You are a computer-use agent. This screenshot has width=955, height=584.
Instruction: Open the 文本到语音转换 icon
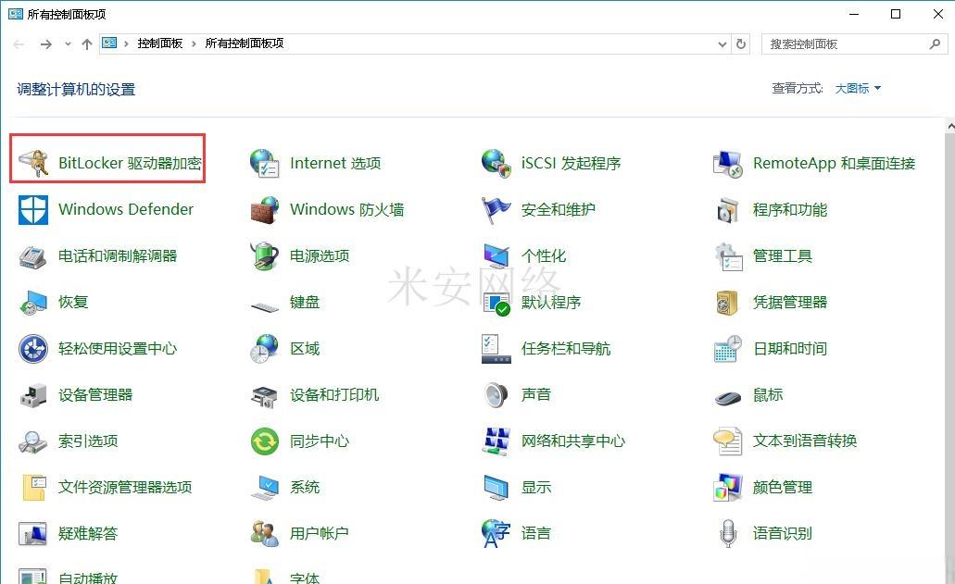click(x=728, y=441)
